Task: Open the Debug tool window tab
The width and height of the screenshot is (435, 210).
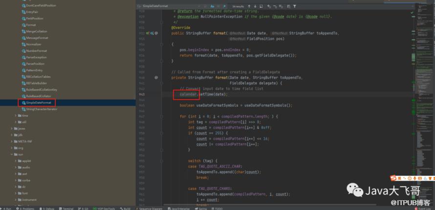Action: [48, 208]
